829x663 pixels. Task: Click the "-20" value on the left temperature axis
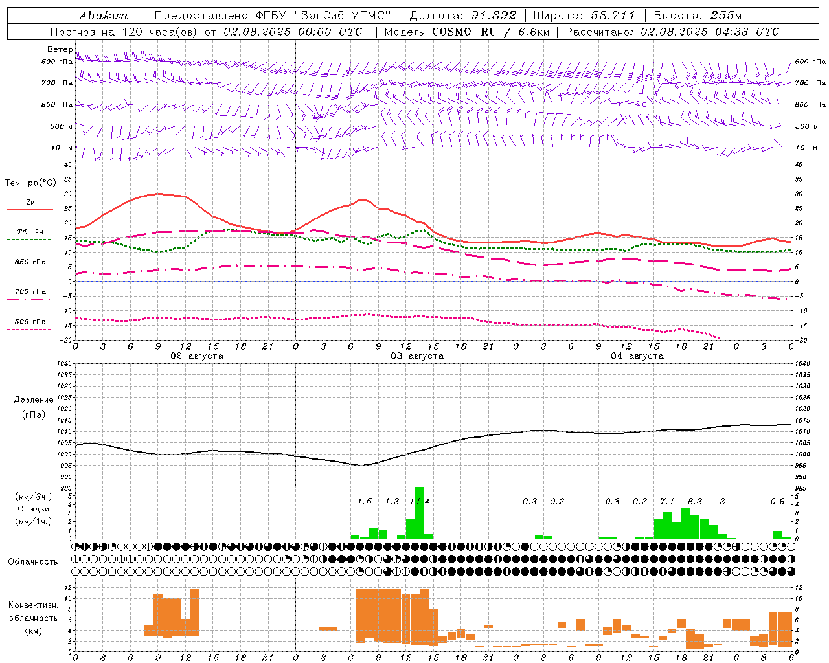66,339
